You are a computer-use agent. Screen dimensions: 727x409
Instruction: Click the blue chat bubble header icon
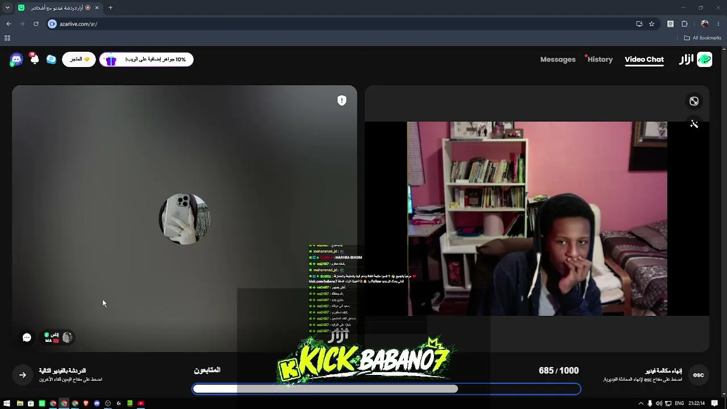coord(52,59)
